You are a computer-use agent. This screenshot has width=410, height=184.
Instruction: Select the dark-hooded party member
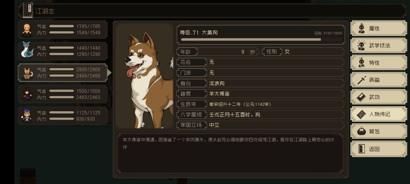point(63,94)
